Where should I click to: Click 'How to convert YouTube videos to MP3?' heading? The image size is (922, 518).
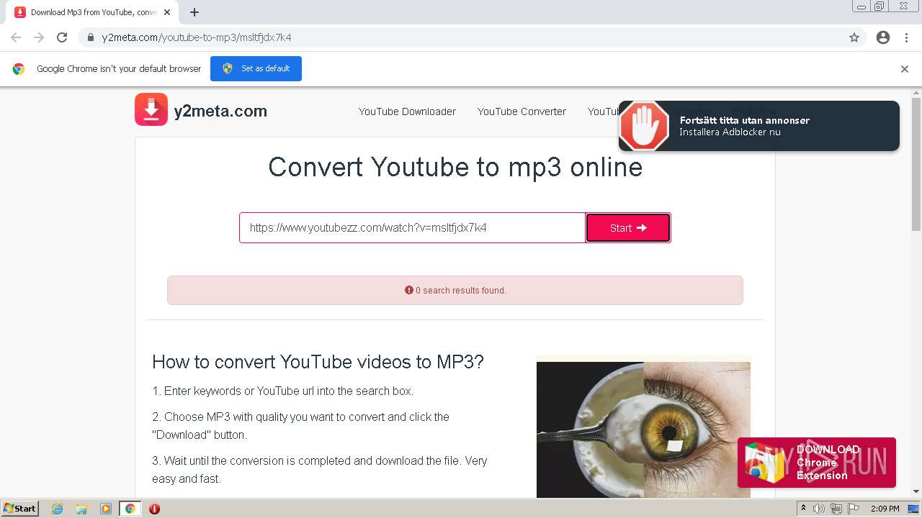(x=318, y=361)
